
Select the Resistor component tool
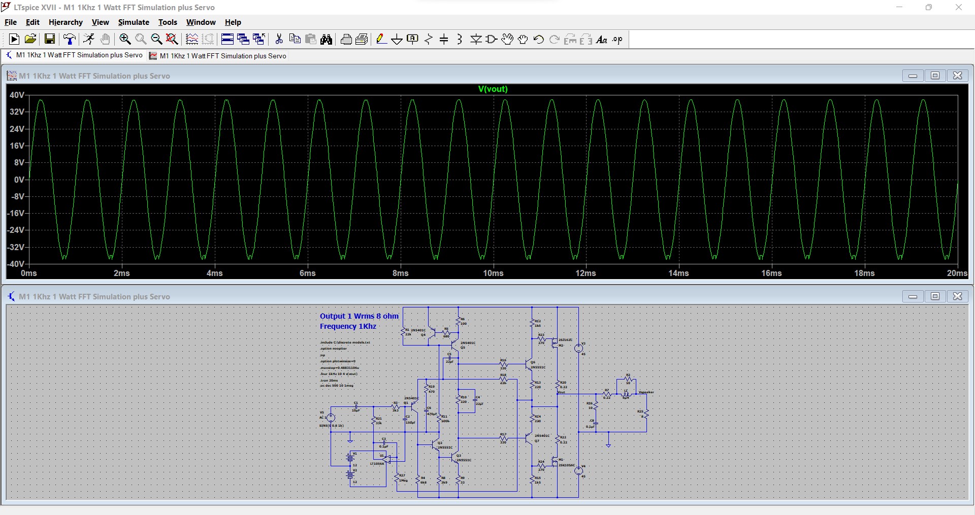[x=429, y=39]
